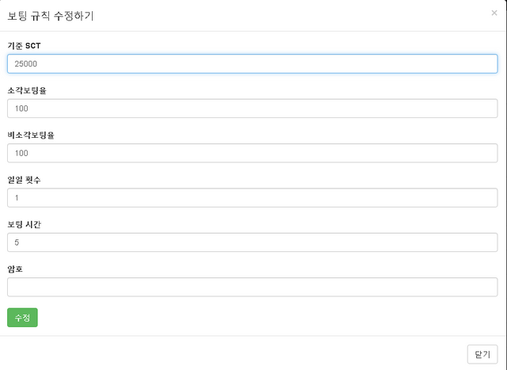507x370 pixels.
Task: Click into the 소각보팅율 input box
Action: 252,109
